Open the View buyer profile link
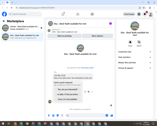The image size is (157, 126). [x=87, y=68]
